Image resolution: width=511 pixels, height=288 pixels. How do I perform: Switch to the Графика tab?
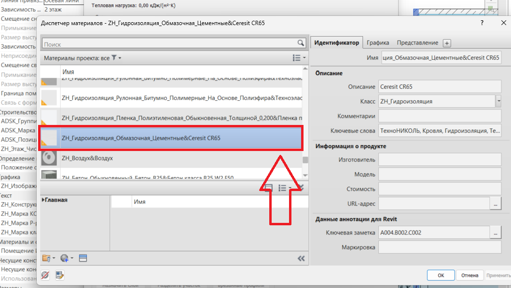378,42
